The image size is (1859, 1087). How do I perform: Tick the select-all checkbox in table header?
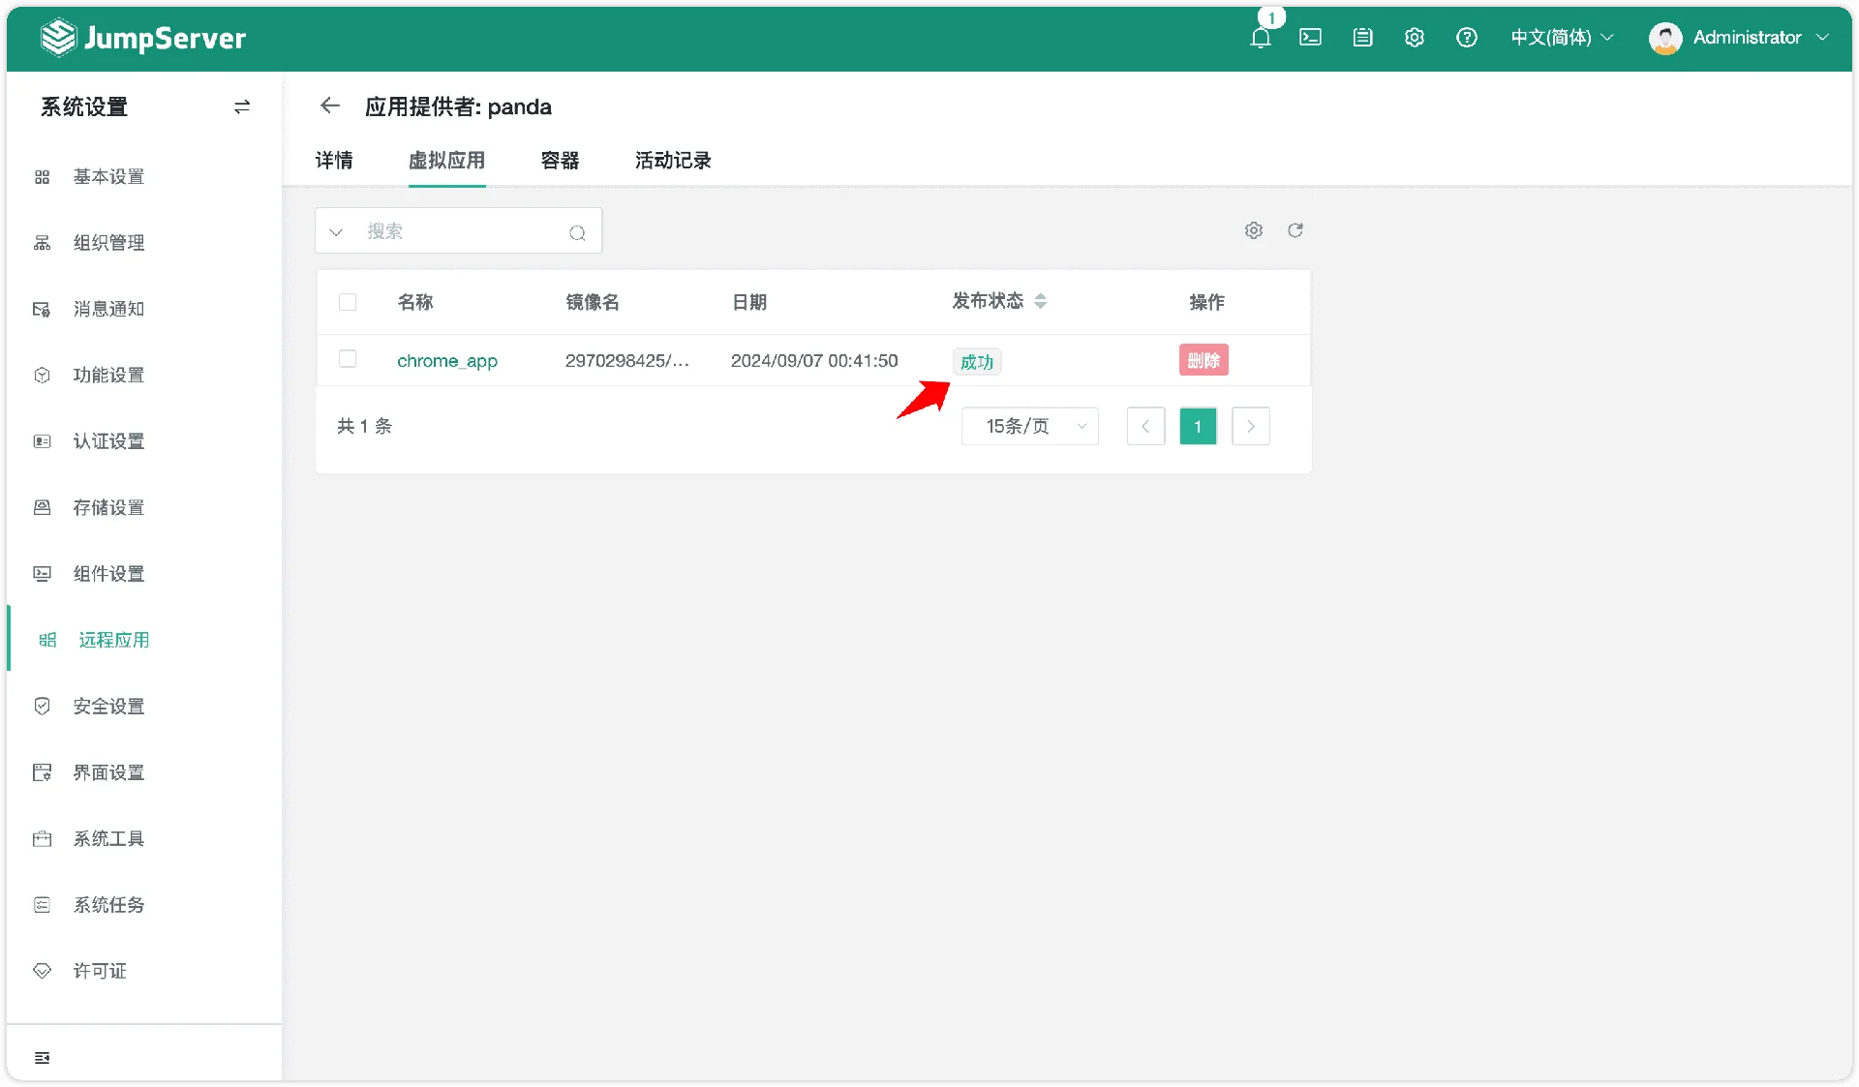coord(348,302)
